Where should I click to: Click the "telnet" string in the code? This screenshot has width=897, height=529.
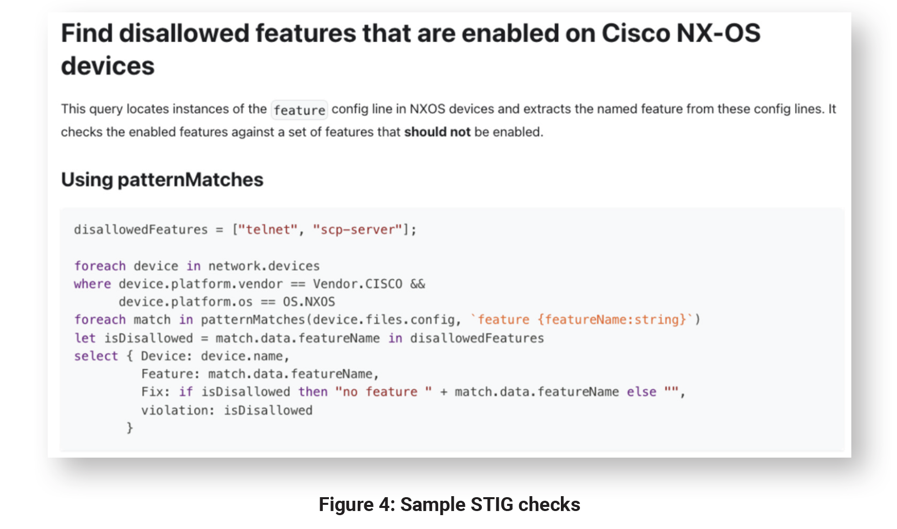(267, 230)
